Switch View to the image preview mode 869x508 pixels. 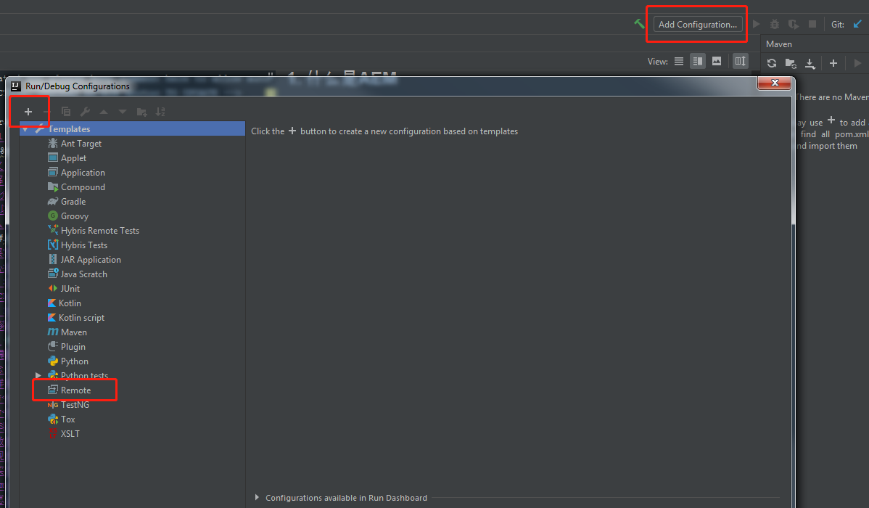click(717, 61)
